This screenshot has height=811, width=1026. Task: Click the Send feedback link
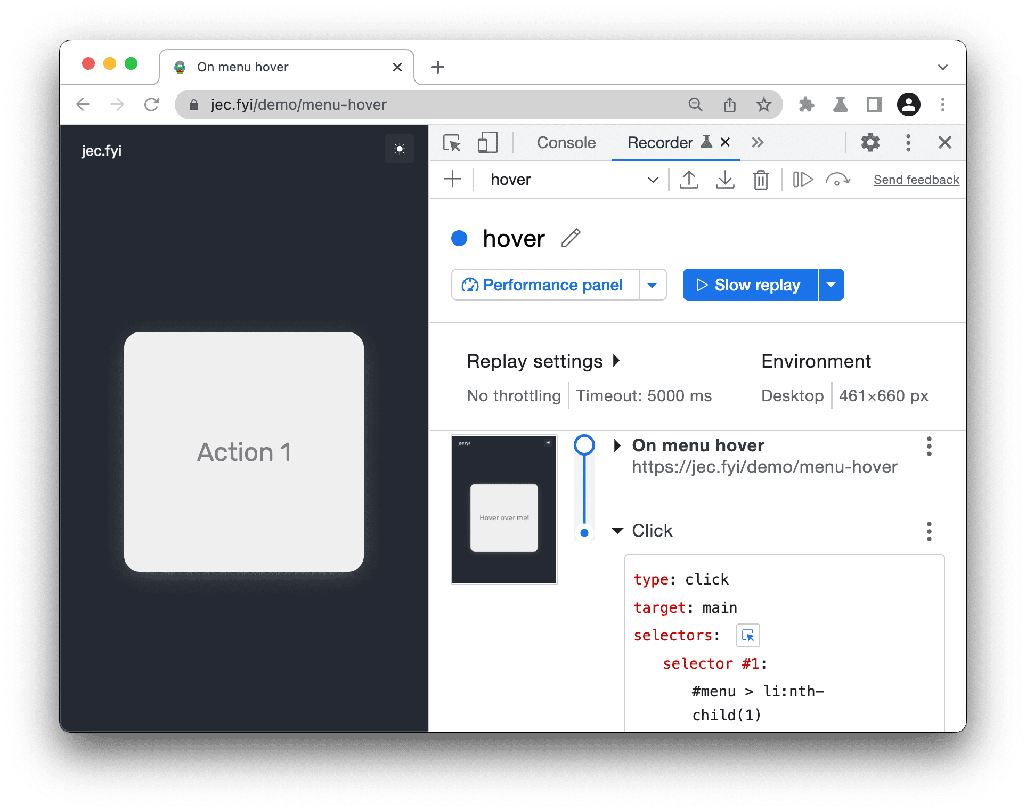[915, 180]
